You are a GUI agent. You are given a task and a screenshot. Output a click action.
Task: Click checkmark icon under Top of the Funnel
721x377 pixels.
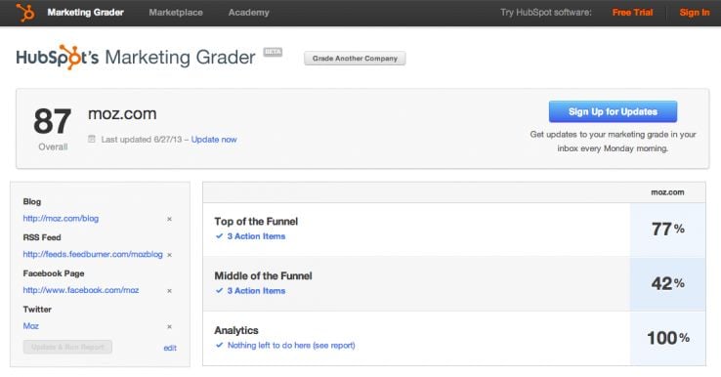(x=220, y=236)
